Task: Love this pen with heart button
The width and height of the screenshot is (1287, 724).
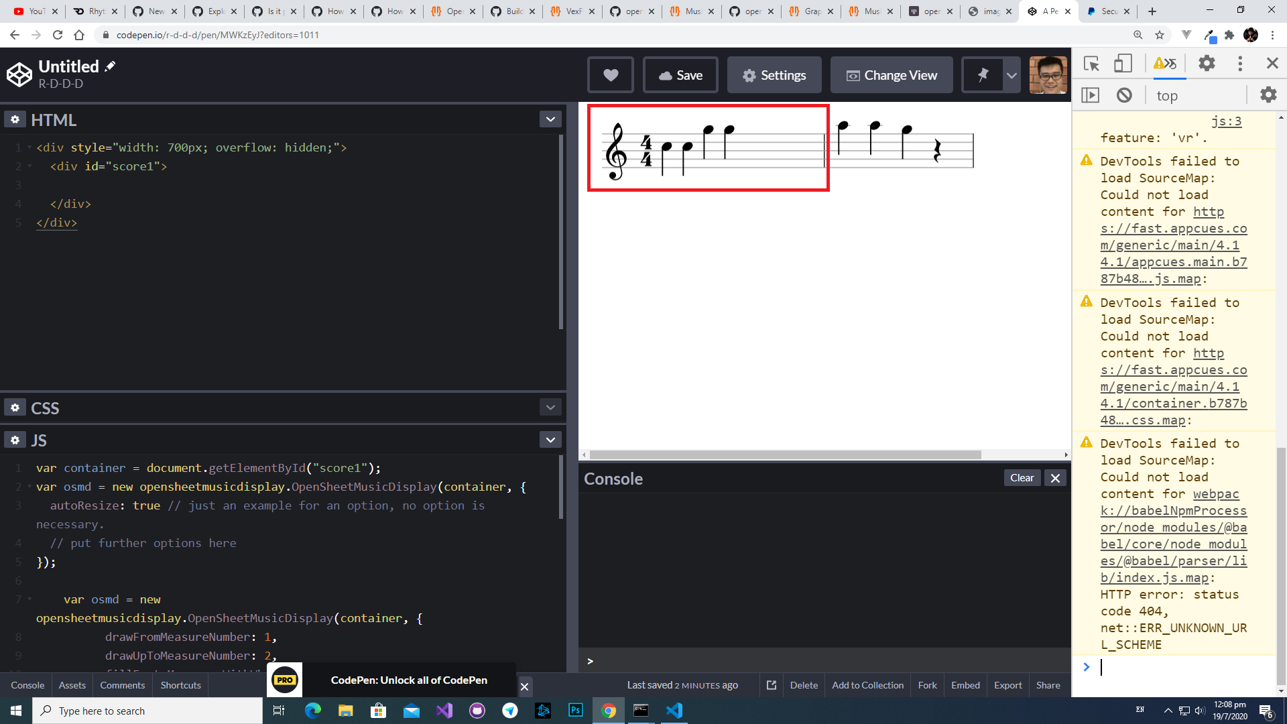Action: (611, 75)
